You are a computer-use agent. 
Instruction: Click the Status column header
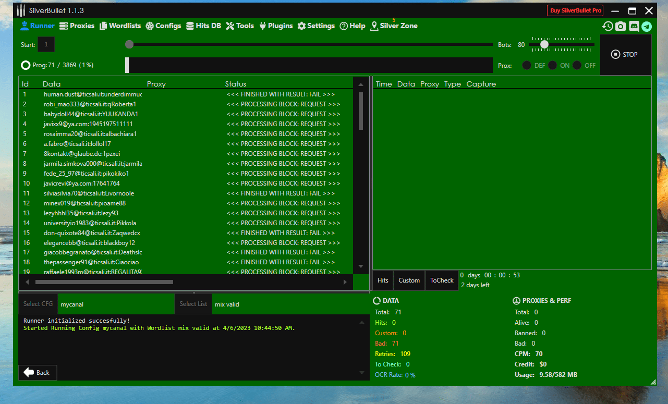point(236,84)
